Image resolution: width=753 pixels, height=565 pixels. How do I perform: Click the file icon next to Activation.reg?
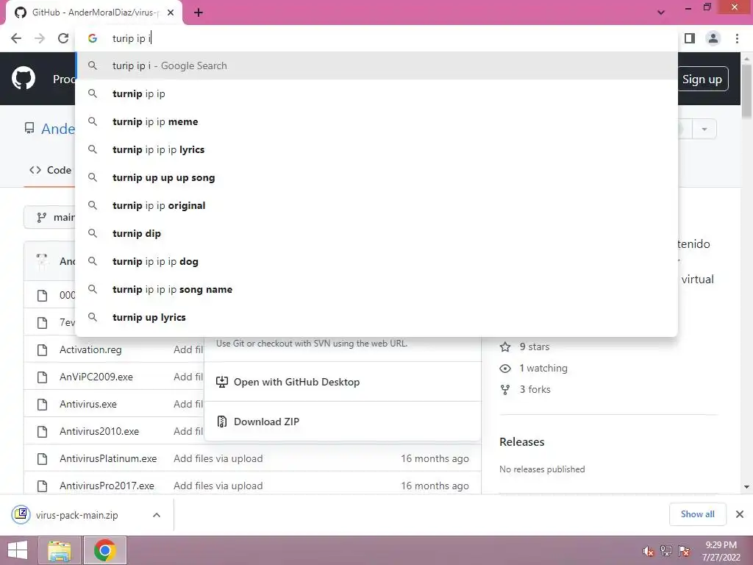coord(42,349)
